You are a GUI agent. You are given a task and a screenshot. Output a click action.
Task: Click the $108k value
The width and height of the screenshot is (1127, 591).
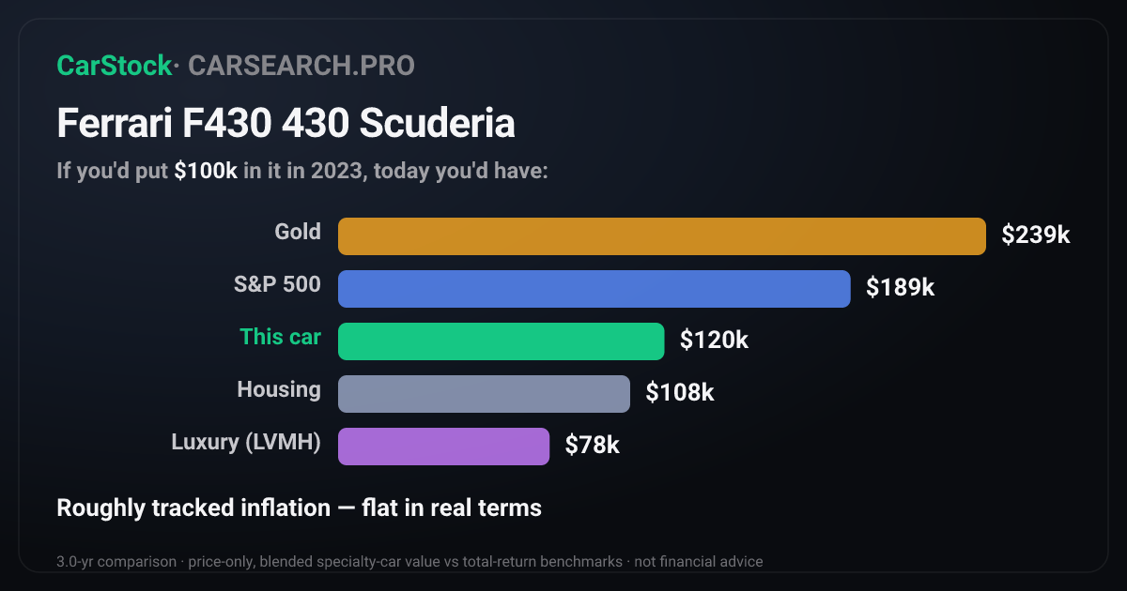pyautogui.click(x=680, y=393)
